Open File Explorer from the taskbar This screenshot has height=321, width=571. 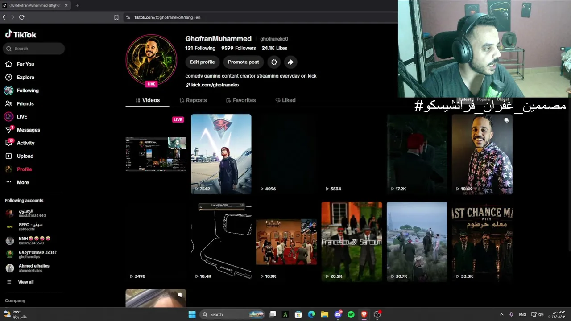click(325, 314)
